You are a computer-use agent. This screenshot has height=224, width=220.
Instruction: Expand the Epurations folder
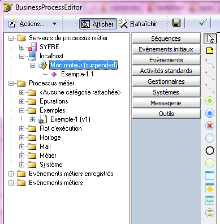click(x=21, y=101)
